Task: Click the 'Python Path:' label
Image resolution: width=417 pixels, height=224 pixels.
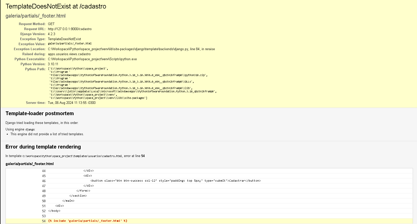Action: [35, 69]
